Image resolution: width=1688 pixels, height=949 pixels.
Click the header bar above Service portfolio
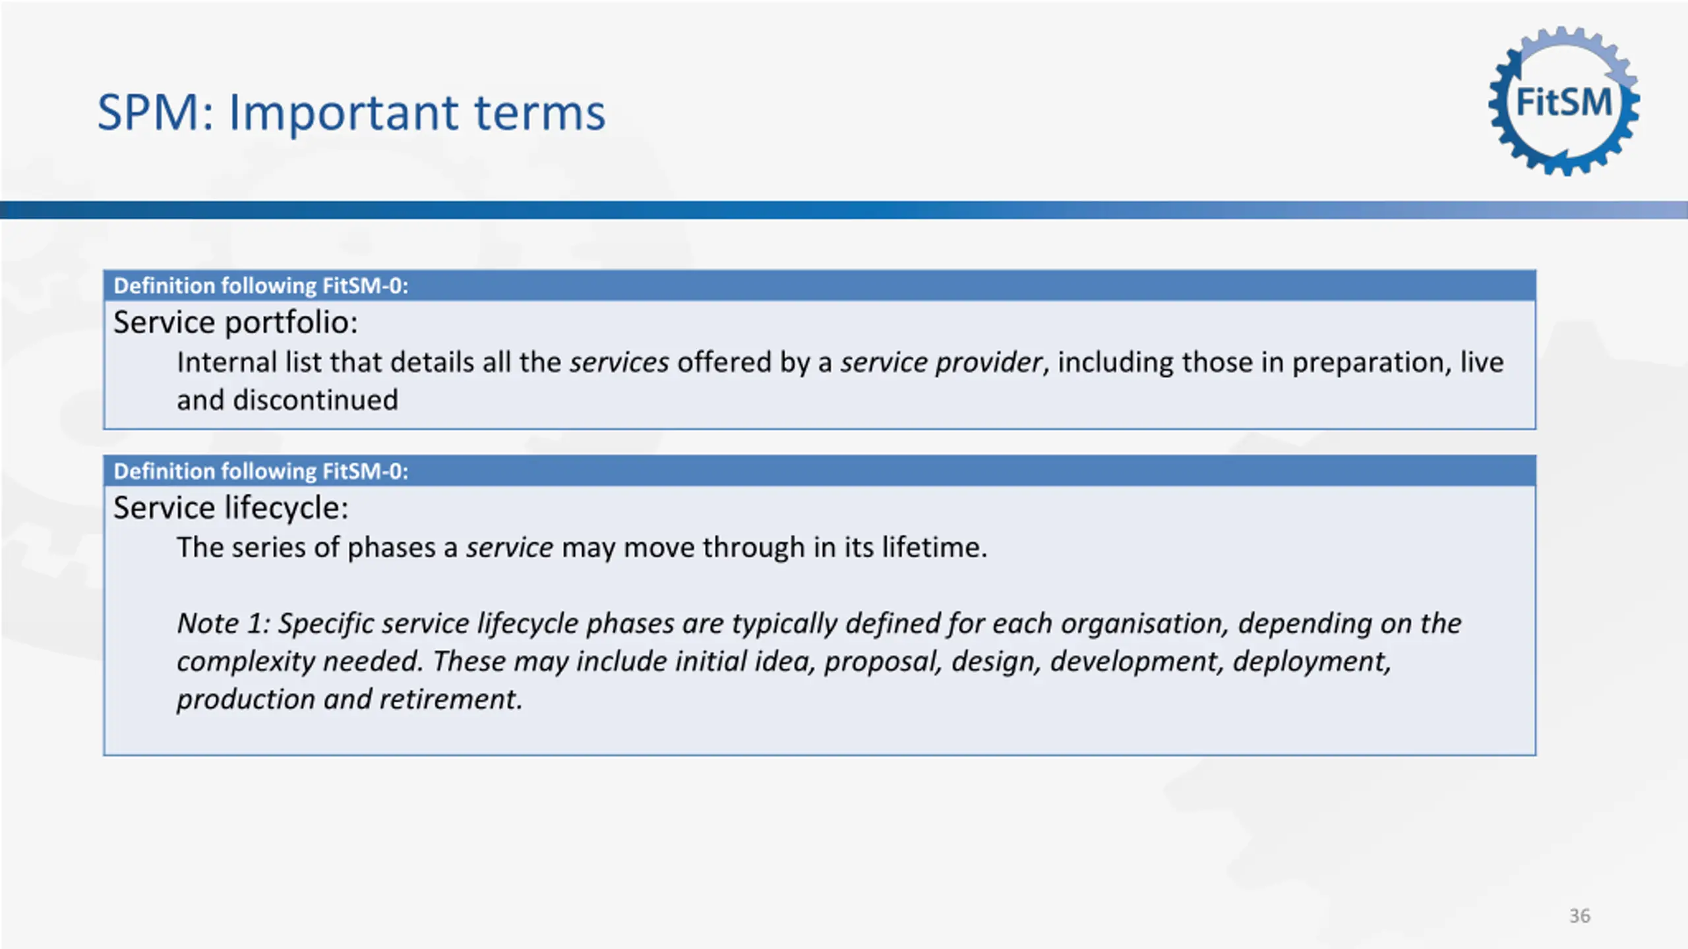(x=819, y=286)
